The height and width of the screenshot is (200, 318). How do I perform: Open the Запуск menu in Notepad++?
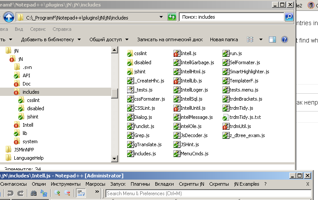pos(118,184)
